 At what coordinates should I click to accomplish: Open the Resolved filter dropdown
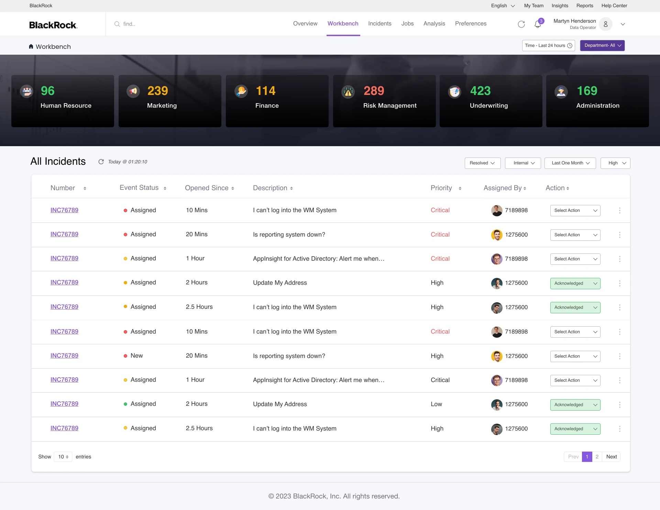(483, 163)
